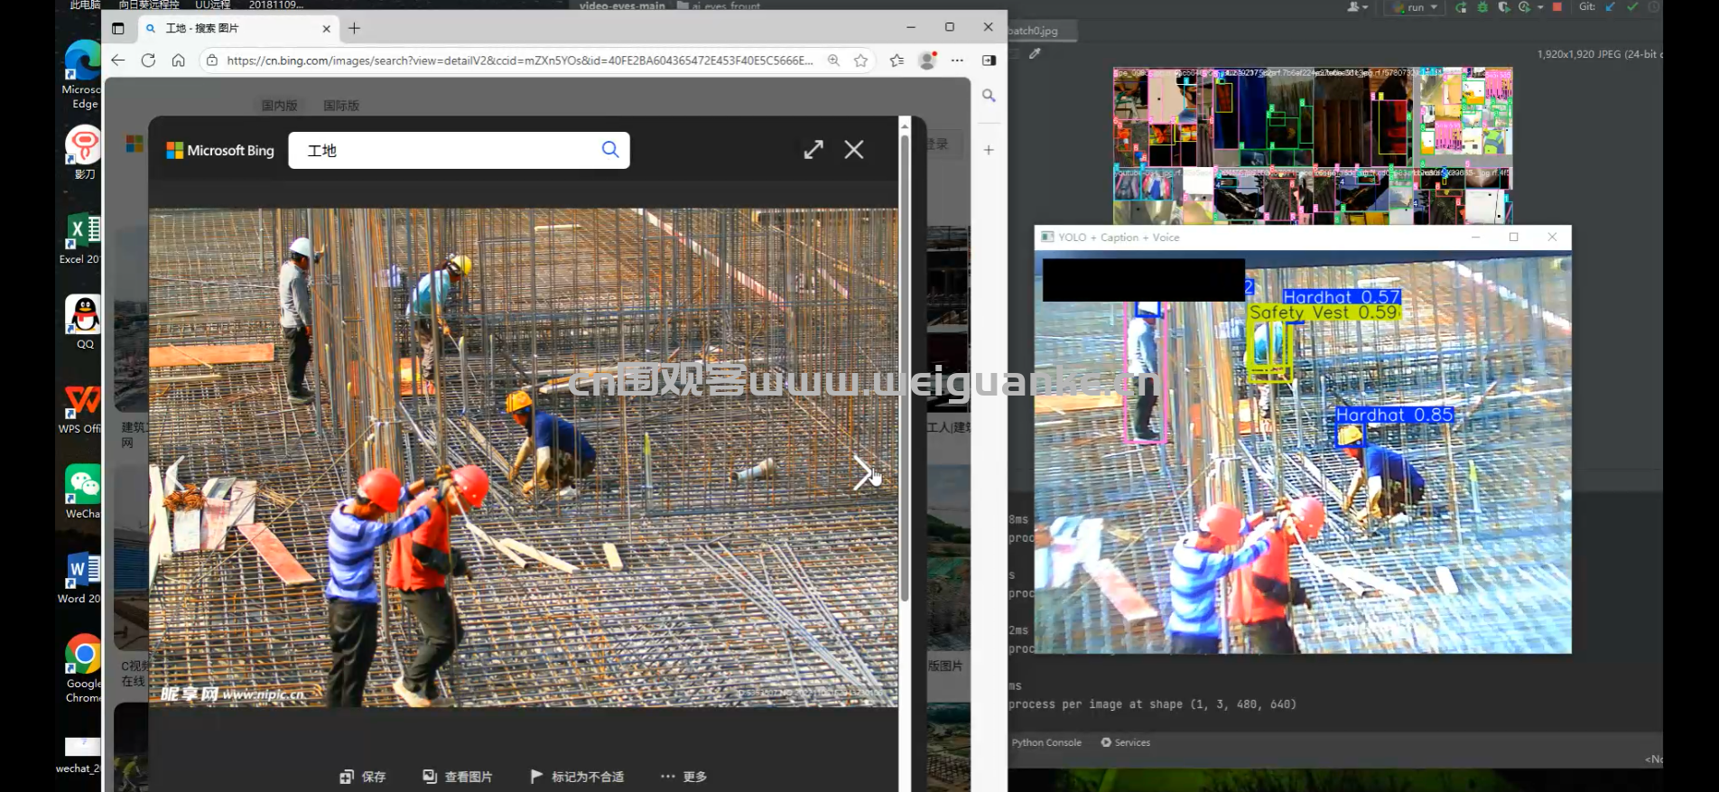Show next image with right arrow

(863, 472)
